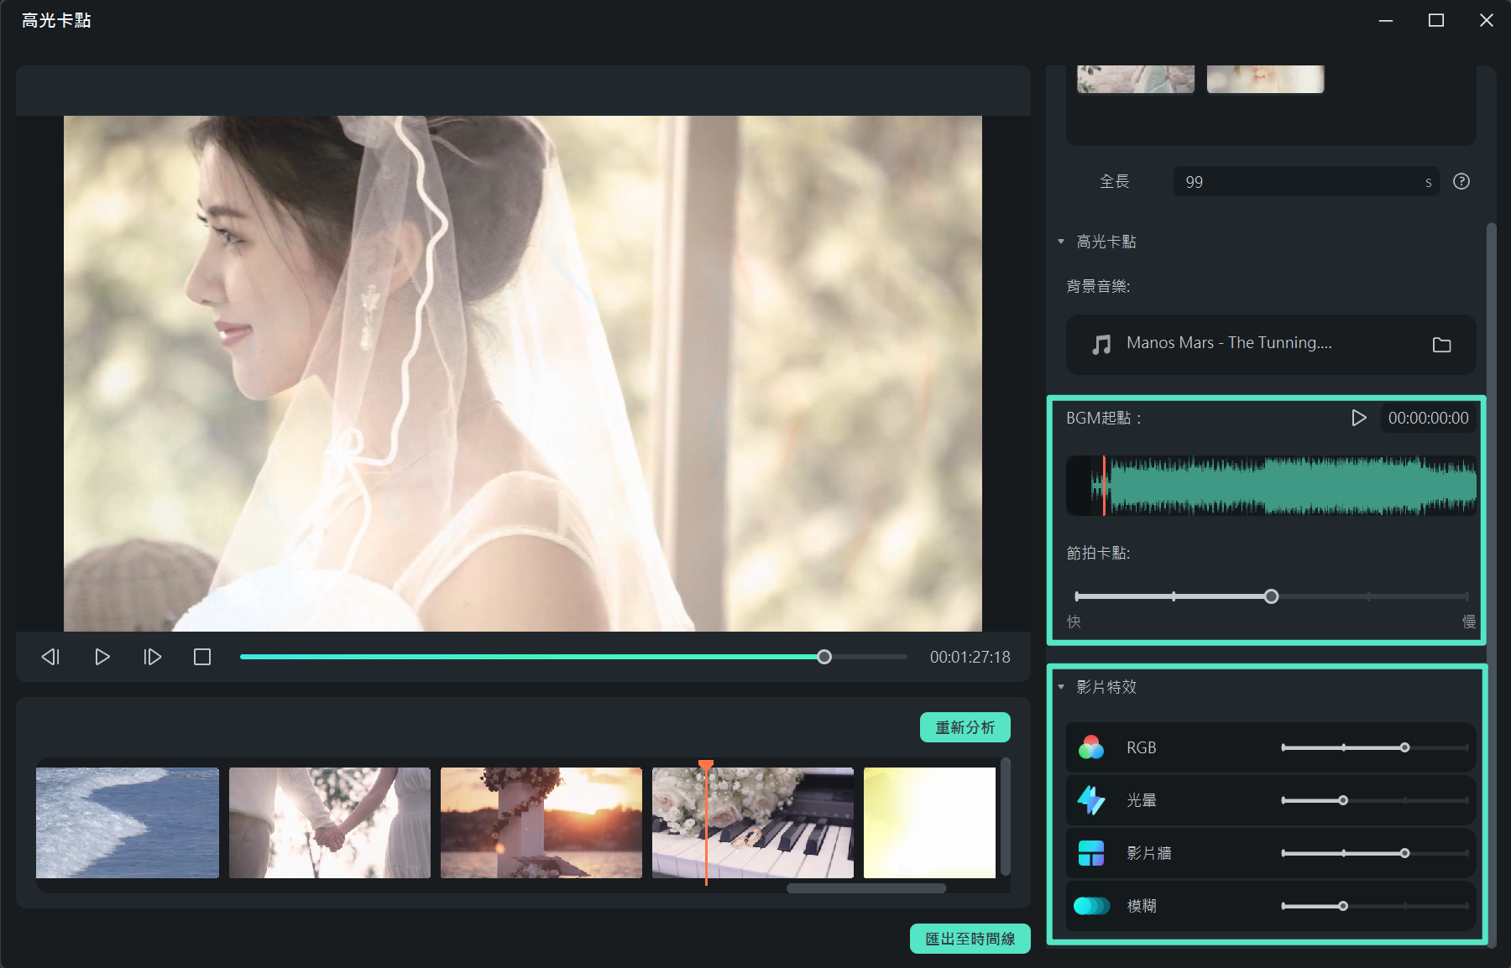Click the previous frame playback icon
Screen dimensions: 1511x968
point(50,657)
